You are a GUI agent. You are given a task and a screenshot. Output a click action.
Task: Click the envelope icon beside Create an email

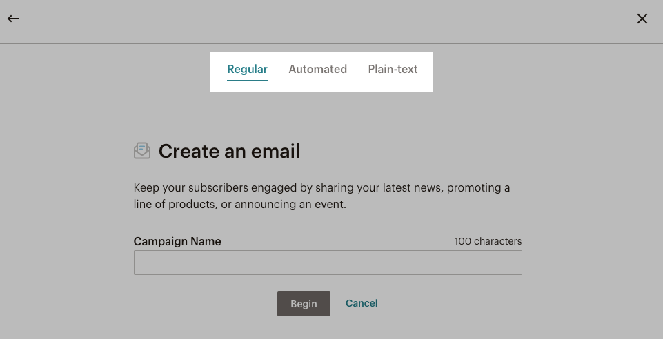click(x=142, y=151)
